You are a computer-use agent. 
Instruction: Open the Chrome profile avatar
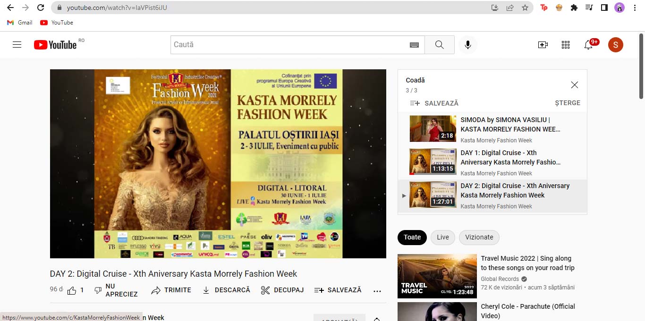click(x=619, y=8)
